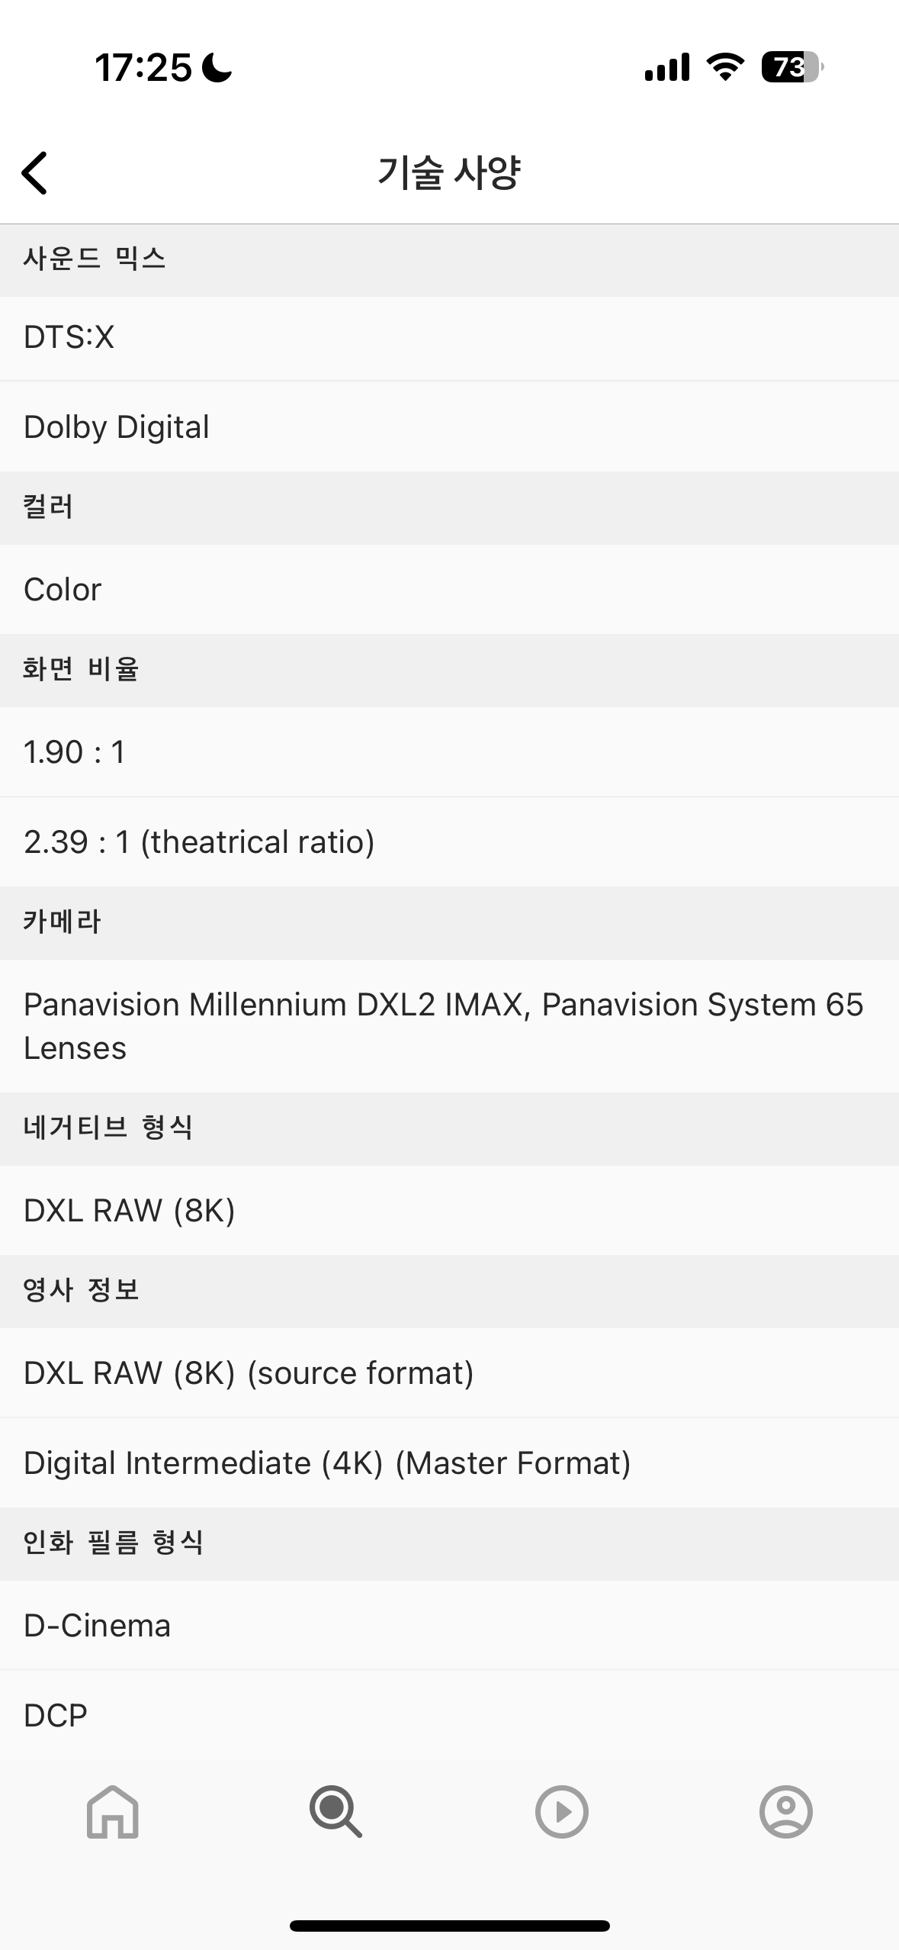Tap DXL RAW (8K) negative format row

pyautogui.click(x=449, y=1211)
